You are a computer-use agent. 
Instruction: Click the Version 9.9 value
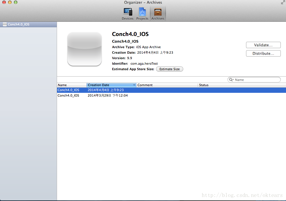point(129,58)
